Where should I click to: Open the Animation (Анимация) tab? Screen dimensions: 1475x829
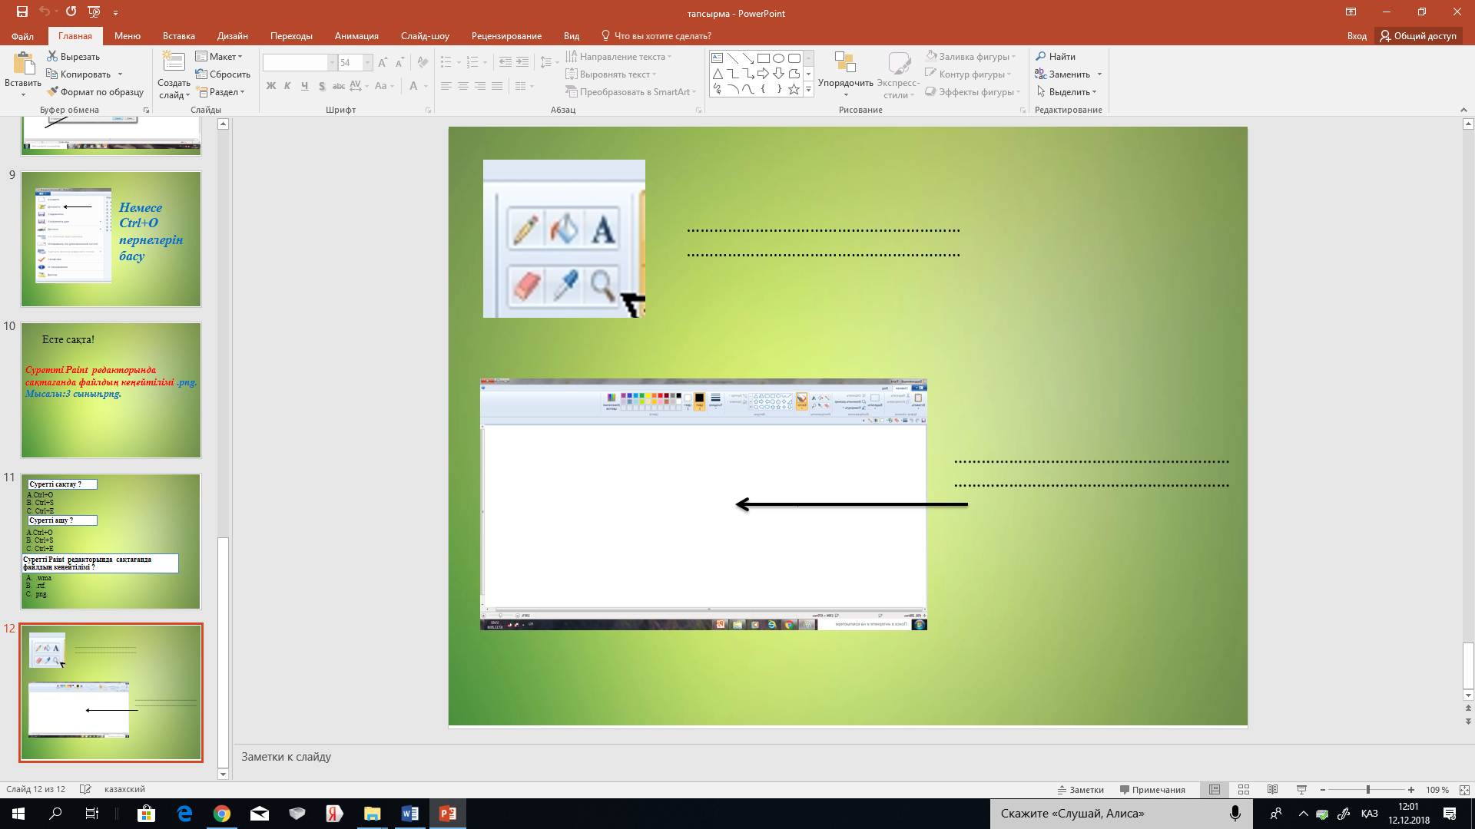[x=356, y=35]
